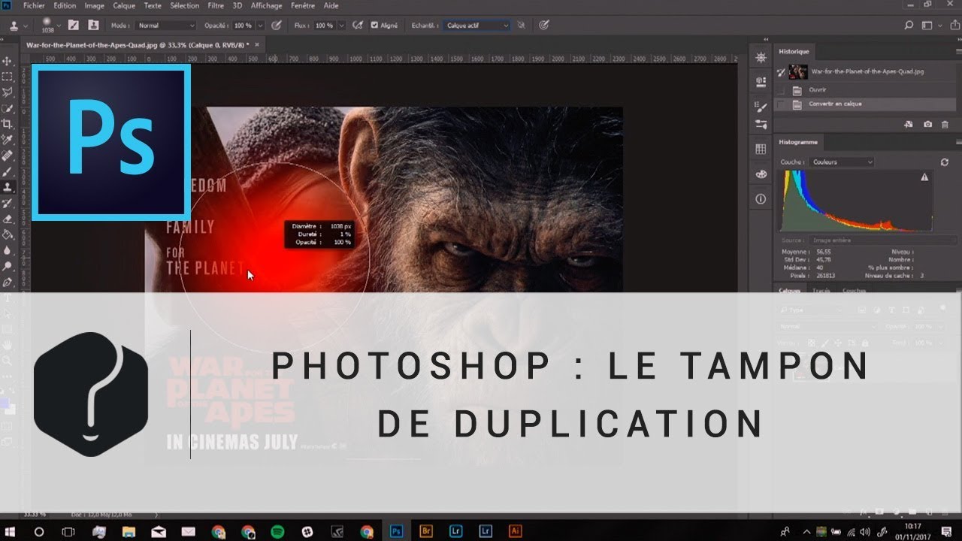Open the Fichier menu
The width and height of the screenshot is (962, 541).
coord(34,5)
